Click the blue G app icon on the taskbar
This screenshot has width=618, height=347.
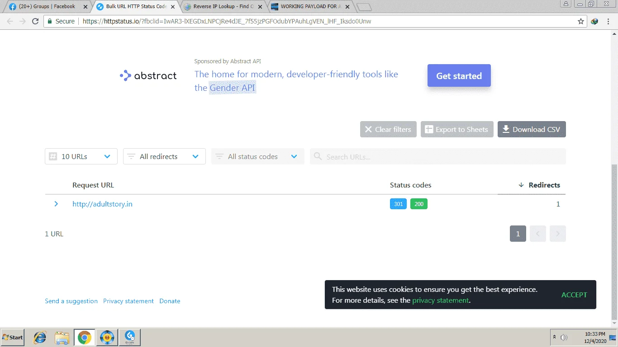coord(130,338)
